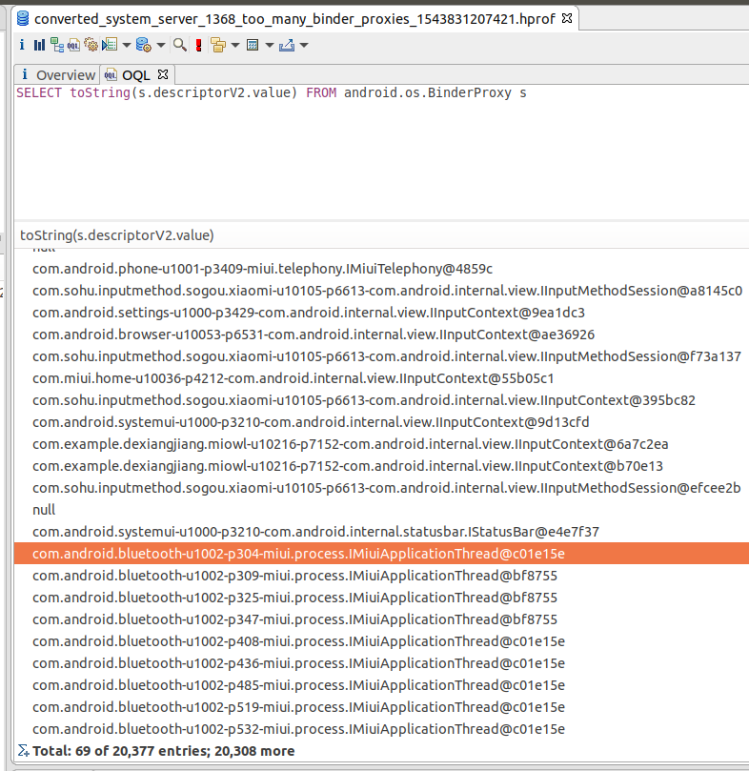Viewport: 749px width, 771px height.
Task: Select bluetooth p347 IMiuiApplicationThread row
Action: 381,619
